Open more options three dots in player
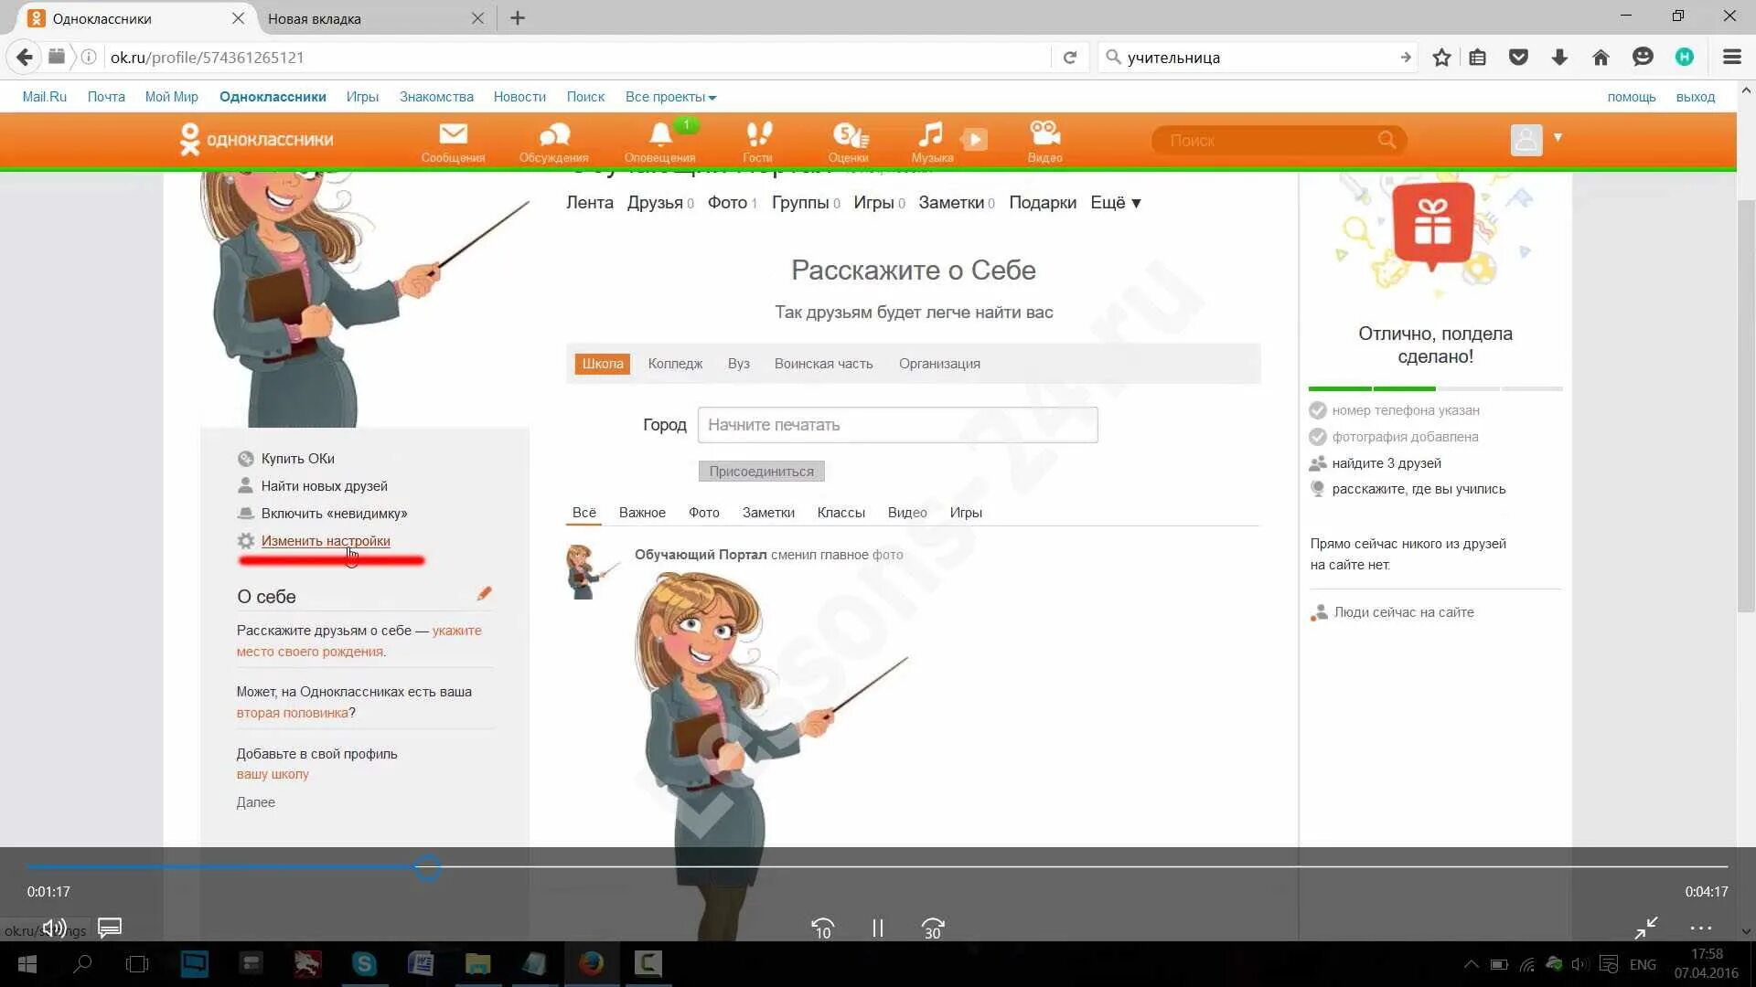Screen dimensions: 1756x987 [1701, 929]
